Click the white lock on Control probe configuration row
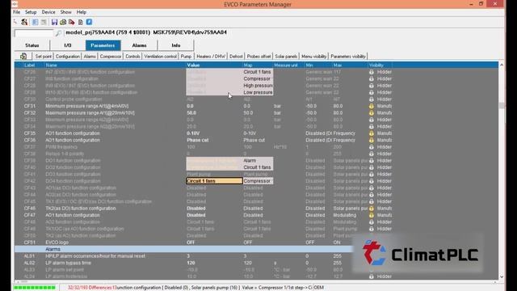Screen dimensions: 517x291 tap(372, 99)
